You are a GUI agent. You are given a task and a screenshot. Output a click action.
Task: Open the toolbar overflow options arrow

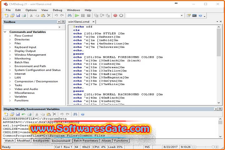pyautogui.click(x=205, y=16)
